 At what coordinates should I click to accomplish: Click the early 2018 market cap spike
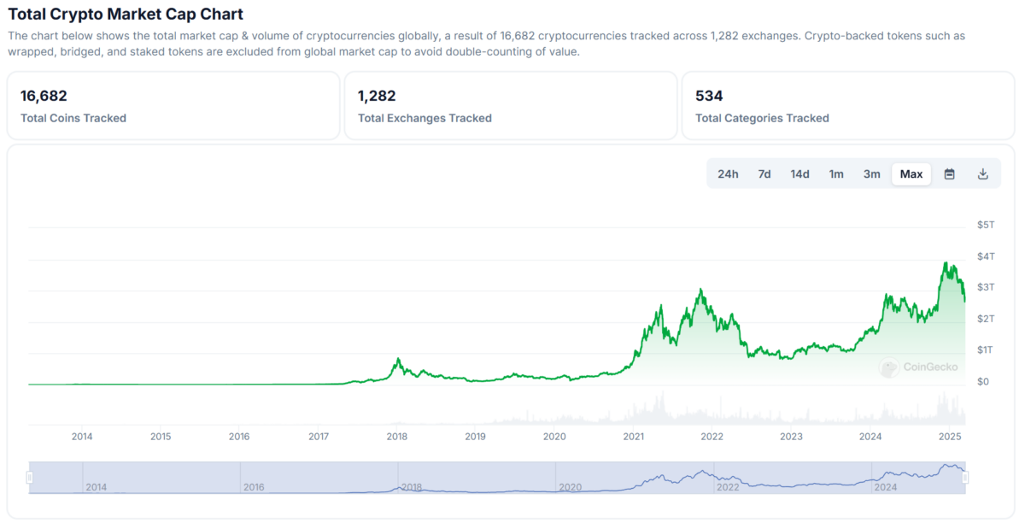point(397,359)
